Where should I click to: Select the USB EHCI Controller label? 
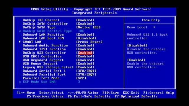[42, 56]
